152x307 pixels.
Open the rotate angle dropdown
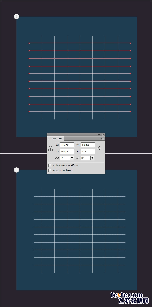pyautogui.click(x=72, y=158)
